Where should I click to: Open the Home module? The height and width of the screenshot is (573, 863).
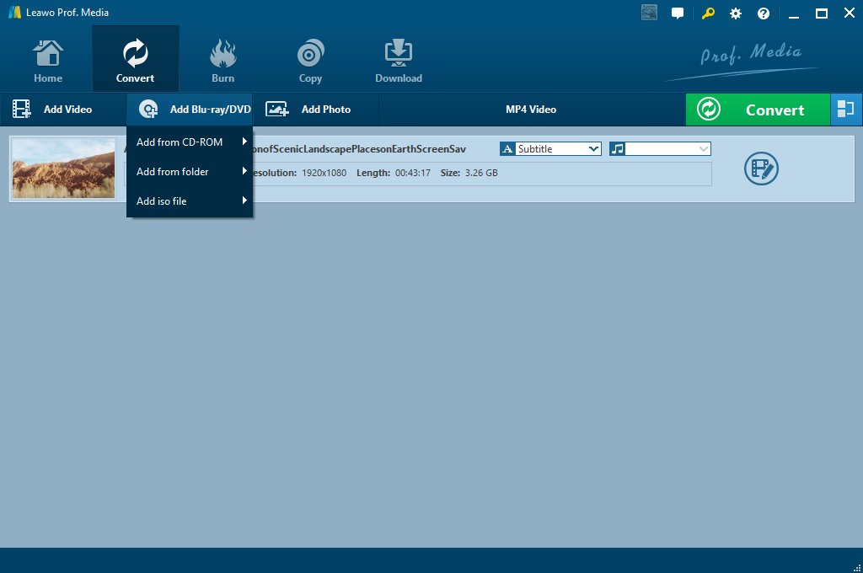click(x=48, y=60)
